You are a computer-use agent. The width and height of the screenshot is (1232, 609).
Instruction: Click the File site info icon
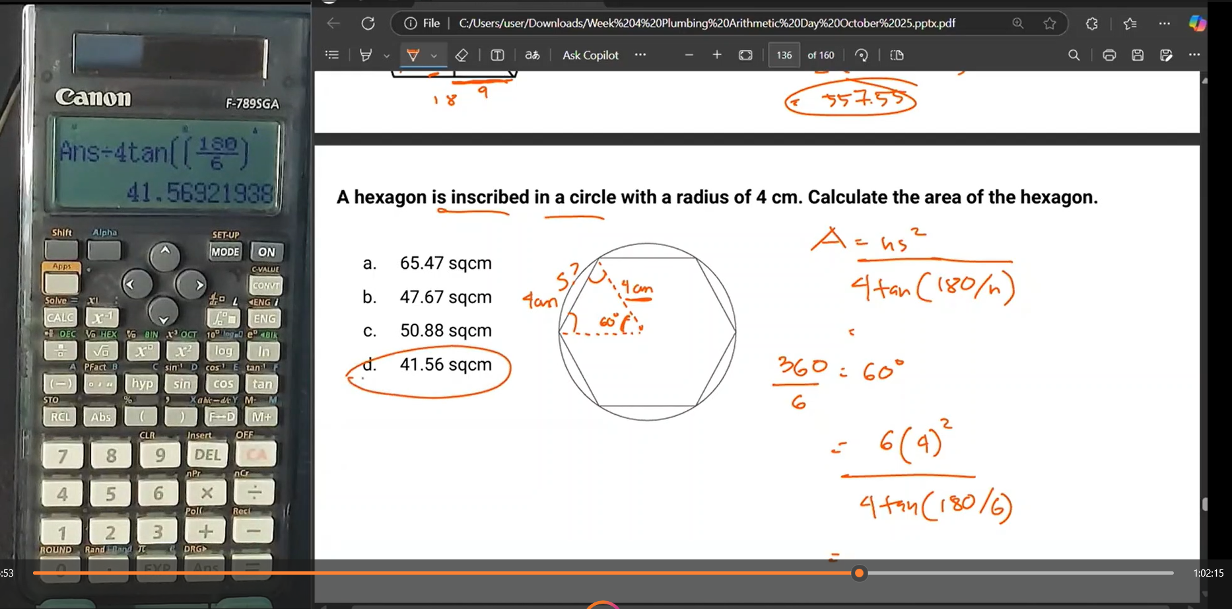(x=410, y=24)
